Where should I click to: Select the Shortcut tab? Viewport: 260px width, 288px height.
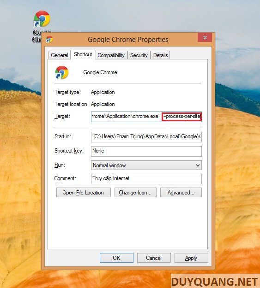click(x=83, y=54)
